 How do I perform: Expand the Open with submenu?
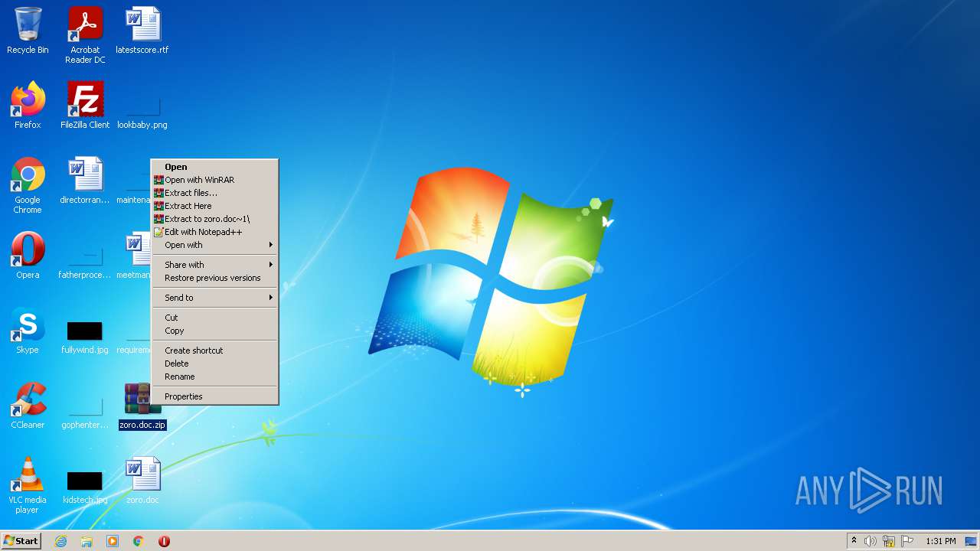[x=214, y=245]
